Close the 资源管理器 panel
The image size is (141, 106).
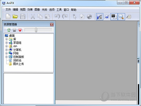(52, 25)
